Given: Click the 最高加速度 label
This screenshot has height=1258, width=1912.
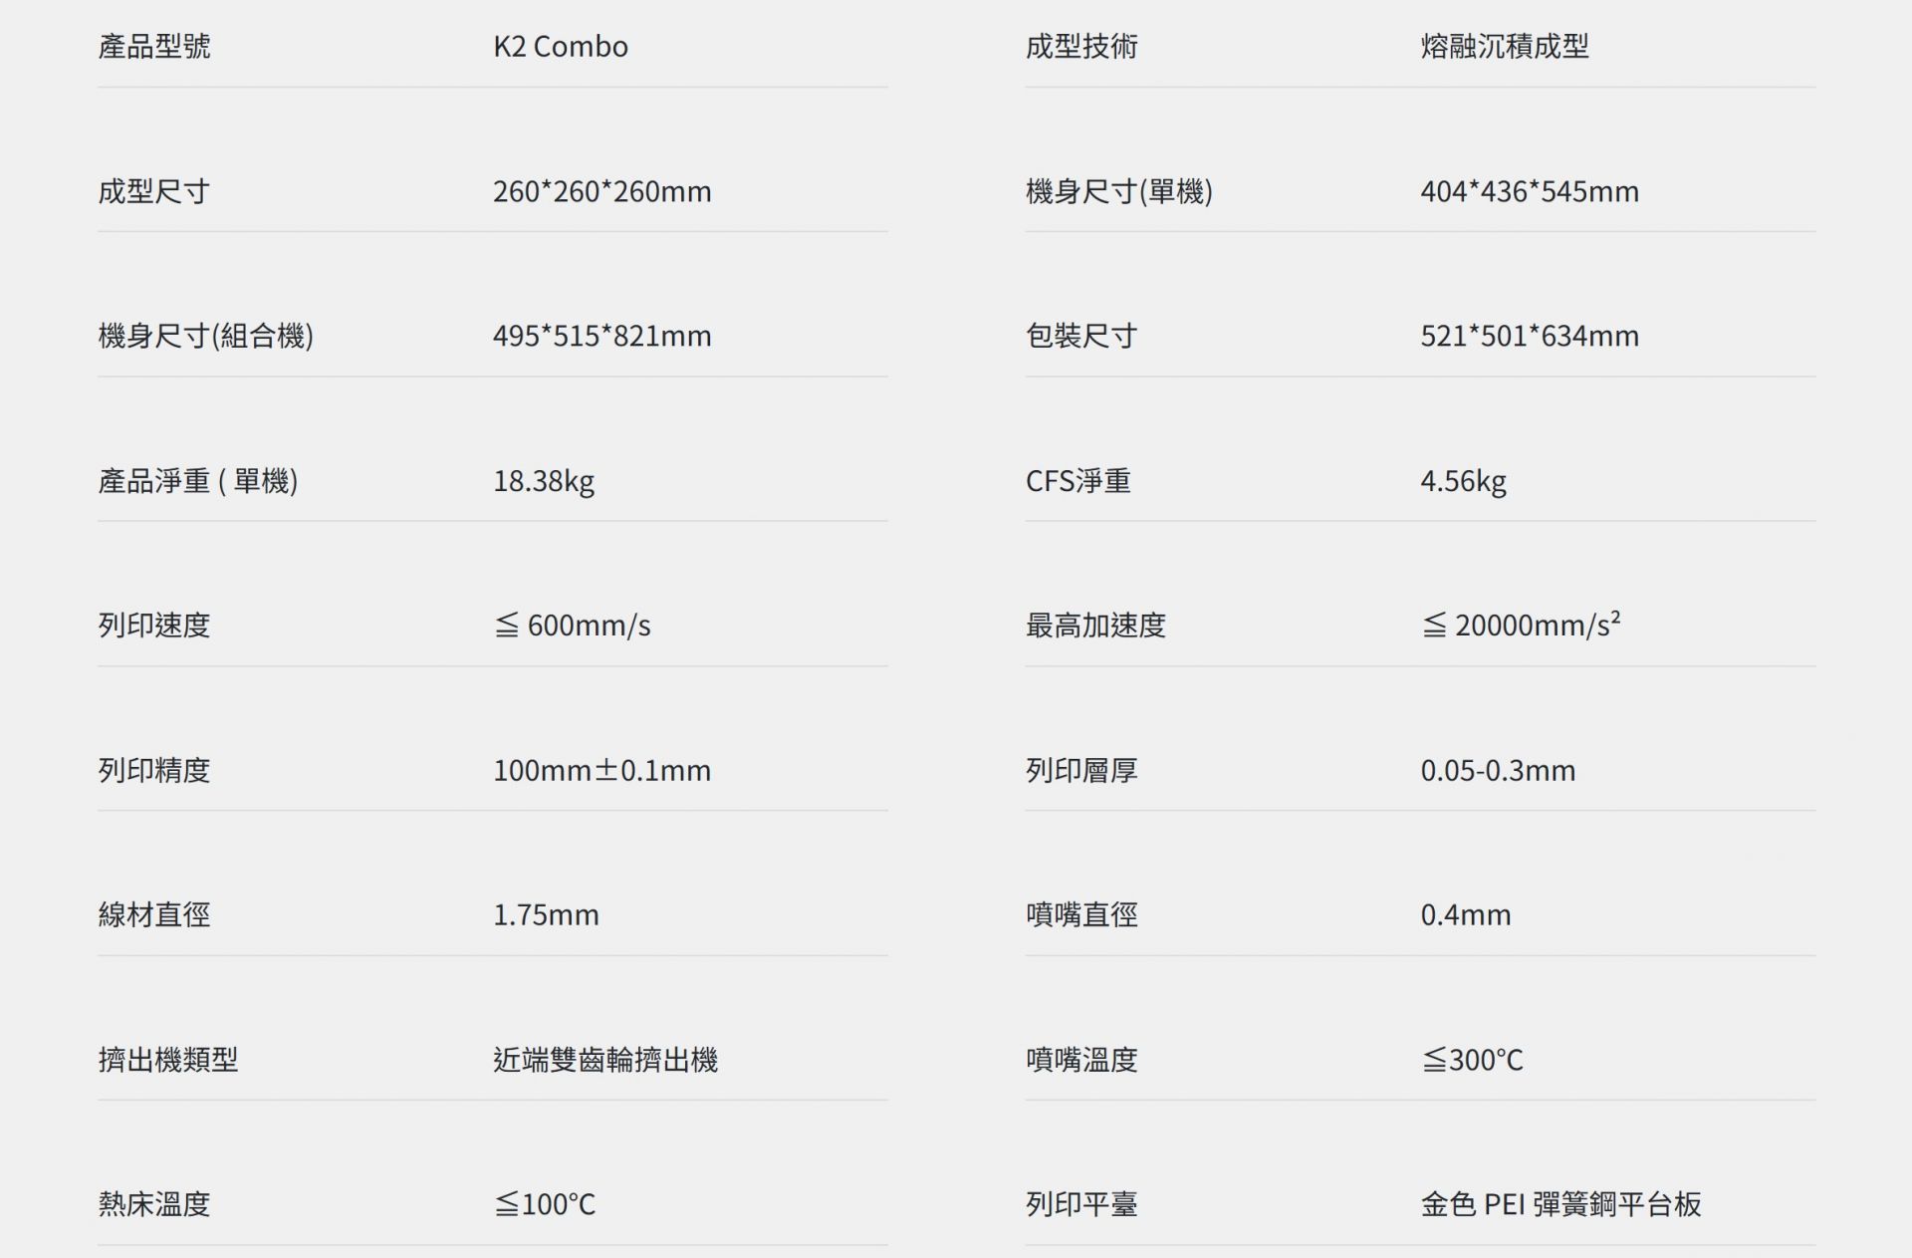Looking at the screenshot, I should tap(1095, 626).
